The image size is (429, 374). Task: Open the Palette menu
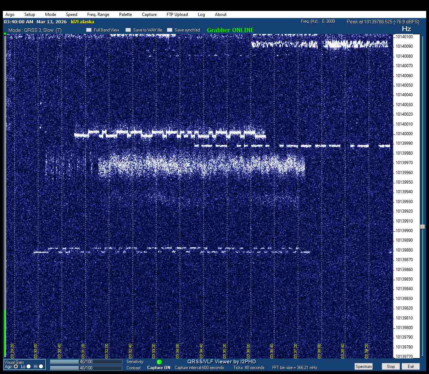[x=126, y=15]
